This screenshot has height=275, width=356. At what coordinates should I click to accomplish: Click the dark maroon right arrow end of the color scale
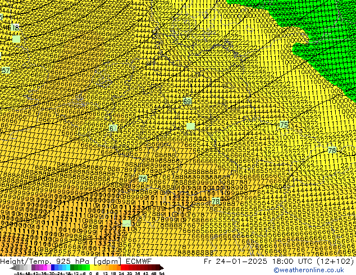click(162, 268)
